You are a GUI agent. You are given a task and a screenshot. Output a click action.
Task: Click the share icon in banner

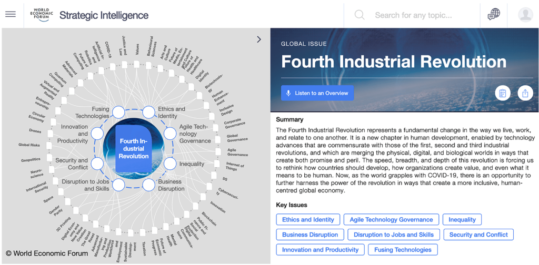(x=525, y=93)
